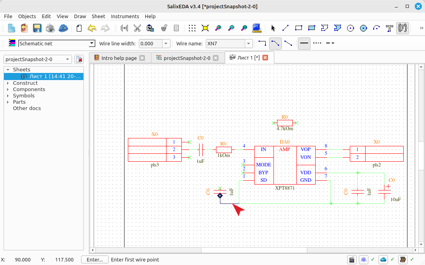Open the Objects menu
This screenshot has width=425, height=265.
(x=27, y=16)
